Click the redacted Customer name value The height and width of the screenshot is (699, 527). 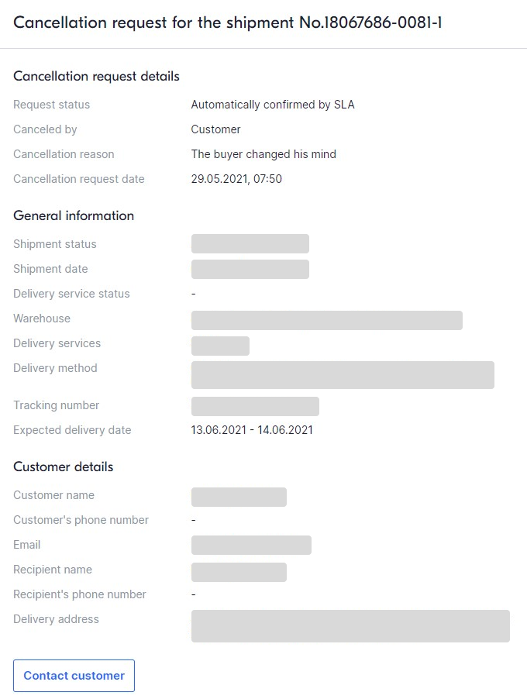(x=239, y=497)
